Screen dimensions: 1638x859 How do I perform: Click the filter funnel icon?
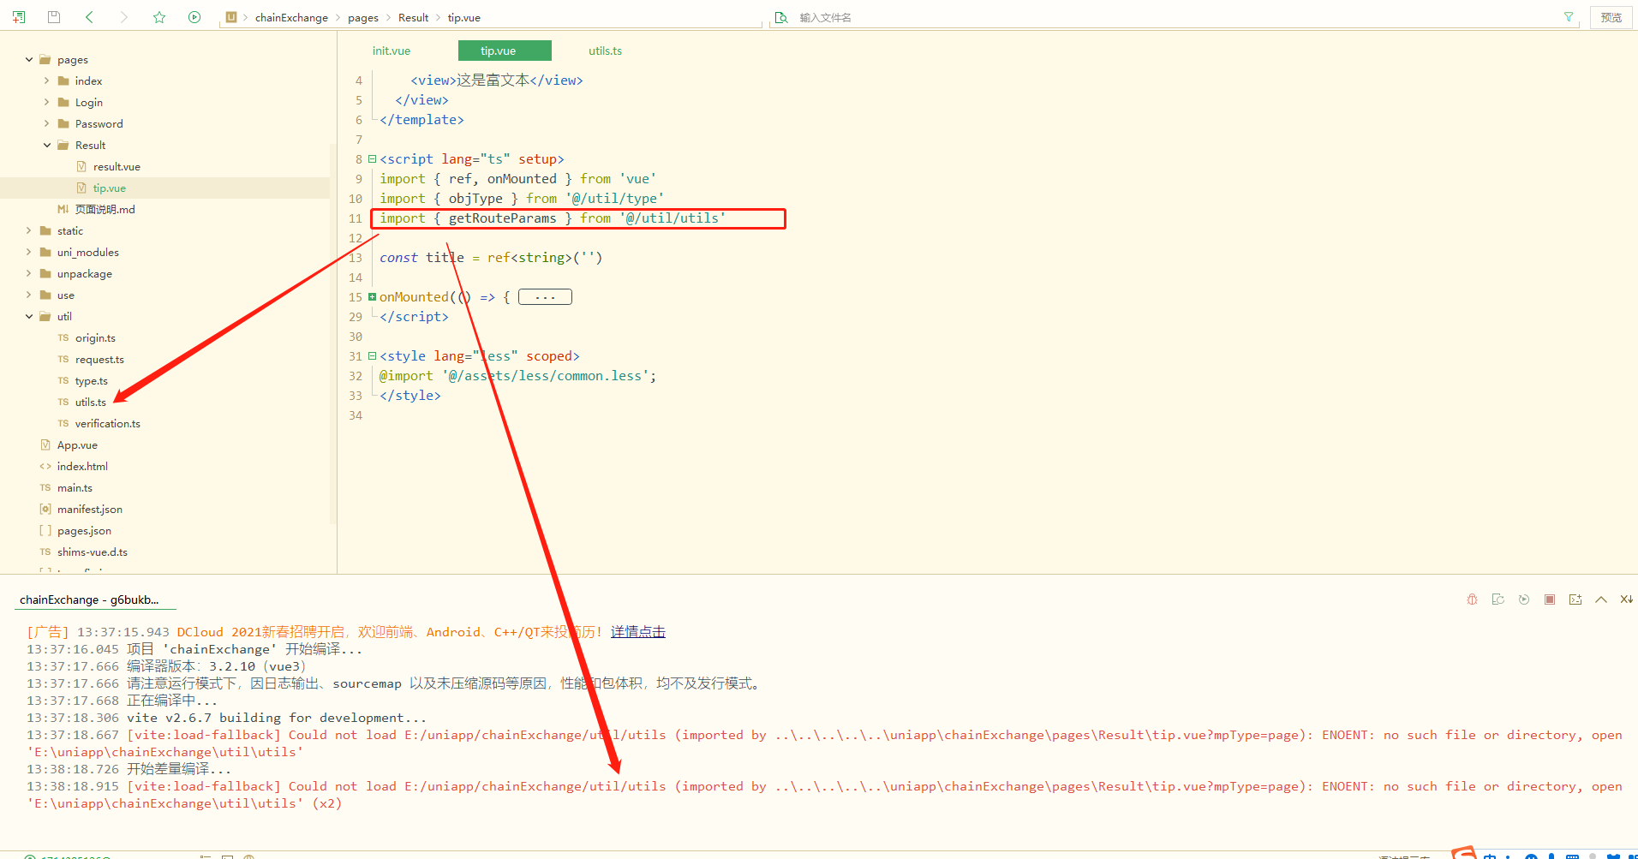point(1569,17)
